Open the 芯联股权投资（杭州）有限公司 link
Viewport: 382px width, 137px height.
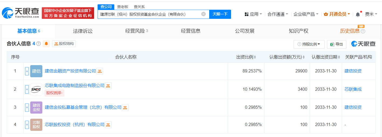tap(75, 125)
